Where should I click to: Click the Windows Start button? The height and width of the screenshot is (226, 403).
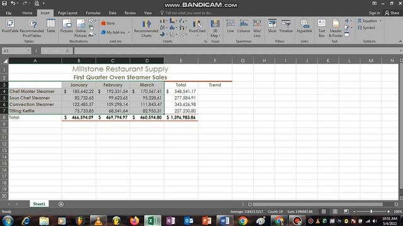[8, 220]
